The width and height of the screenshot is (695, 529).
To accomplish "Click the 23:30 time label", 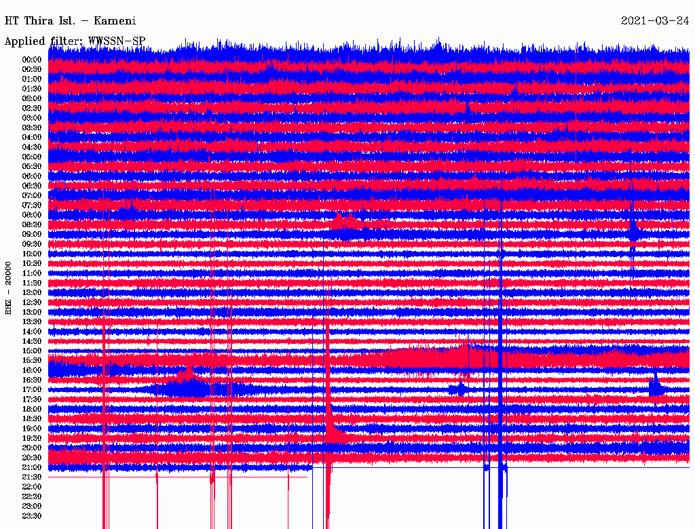I will tap(32, 516).
